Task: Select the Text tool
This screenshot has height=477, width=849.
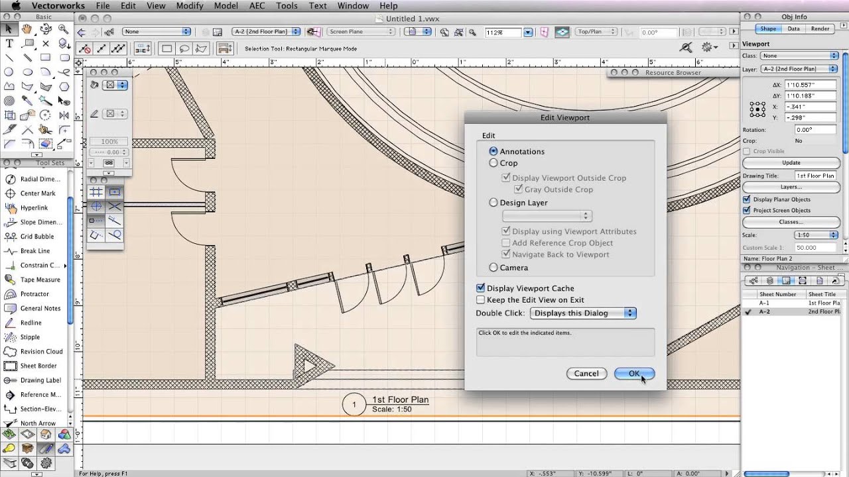Action: point(9,43)
